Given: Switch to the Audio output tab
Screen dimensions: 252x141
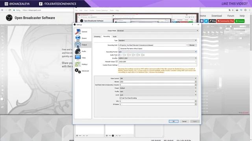Looking at the screenshot, I should pyautogui.click(x=115, y=36).
